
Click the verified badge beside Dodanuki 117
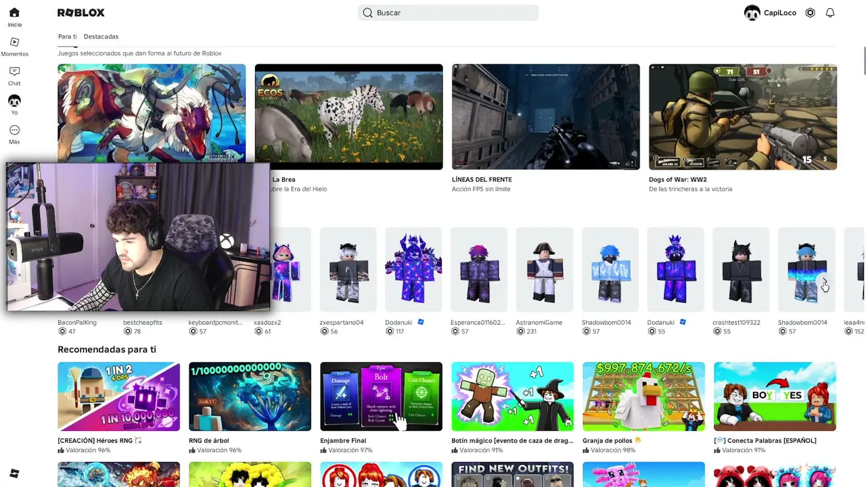420,323
